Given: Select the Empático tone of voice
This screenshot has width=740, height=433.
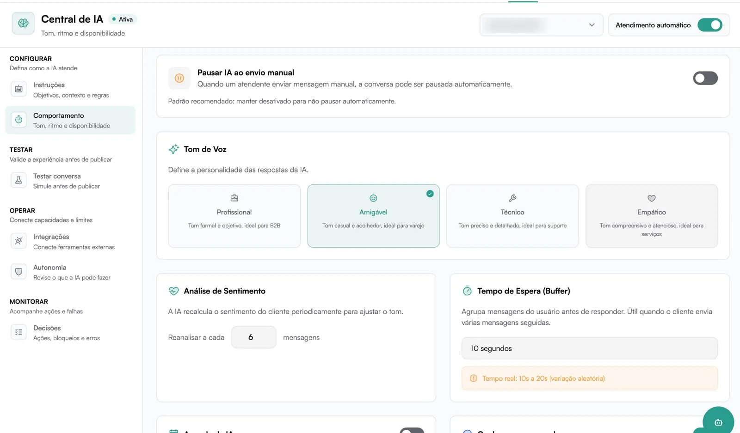Looking at the screenshot, I should click(x=652, y=216).
